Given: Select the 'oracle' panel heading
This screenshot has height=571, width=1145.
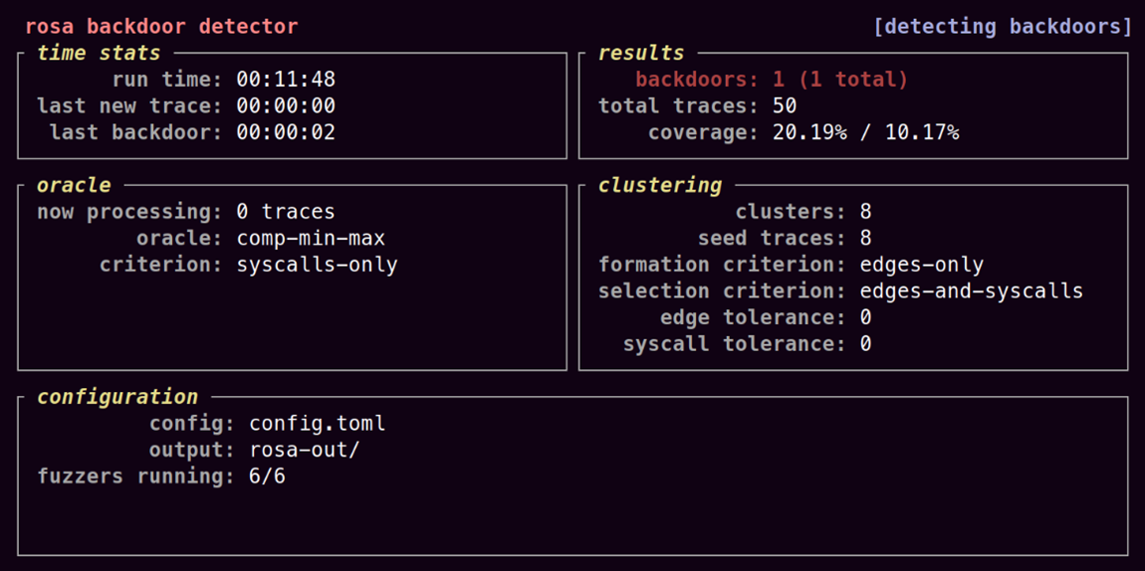Looking at the screenshot, I should click(x=74, y=185).
